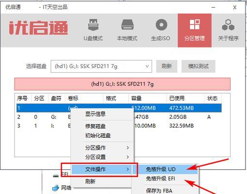Click the 优启通 red logo

[x=38, y=28]
